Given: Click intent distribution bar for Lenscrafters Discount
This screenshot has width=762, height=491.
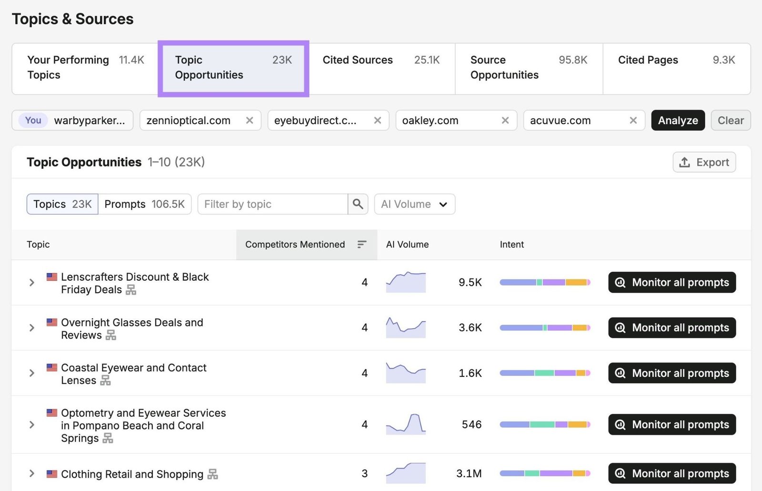Looking at the screenshot, I should point(545,282).
